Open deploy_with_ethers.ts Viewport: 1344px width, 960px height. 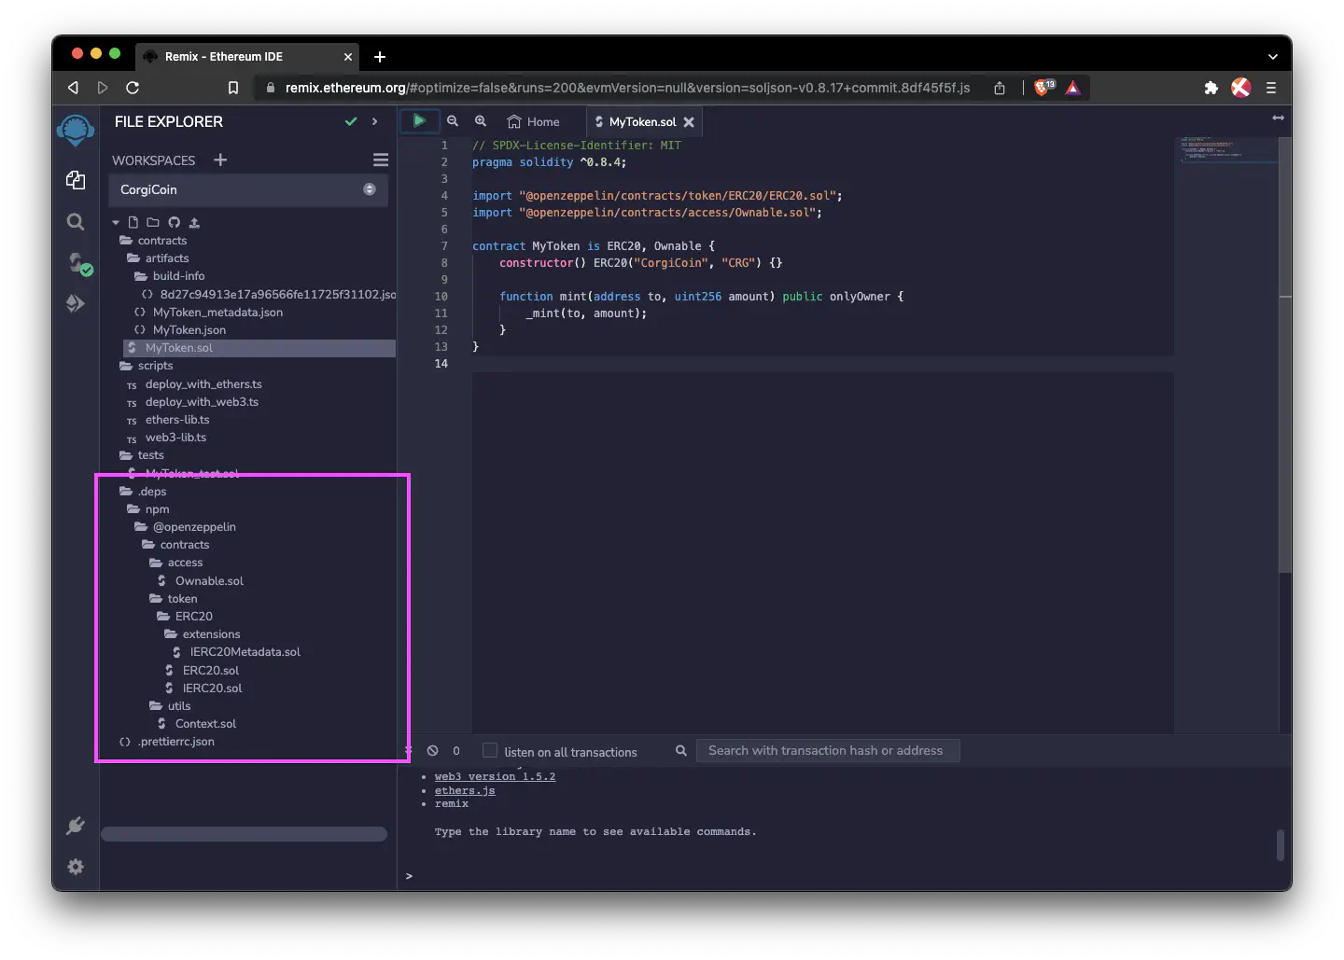tap(194, 384)
